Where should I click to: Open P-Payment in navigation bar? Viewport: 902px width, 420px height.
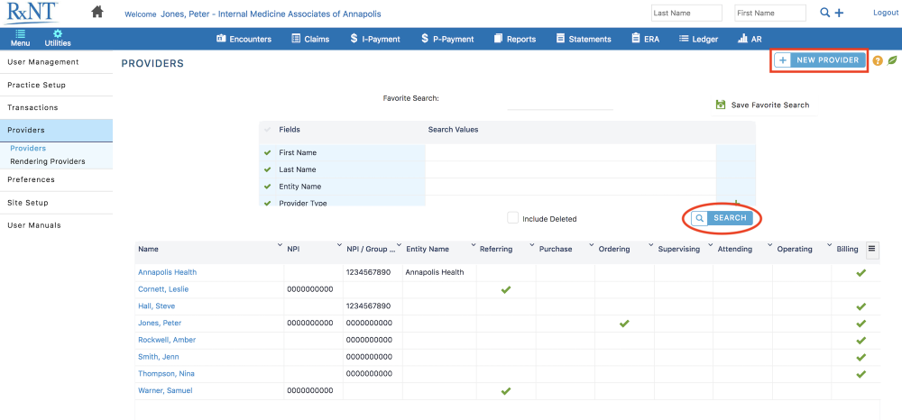447,39
